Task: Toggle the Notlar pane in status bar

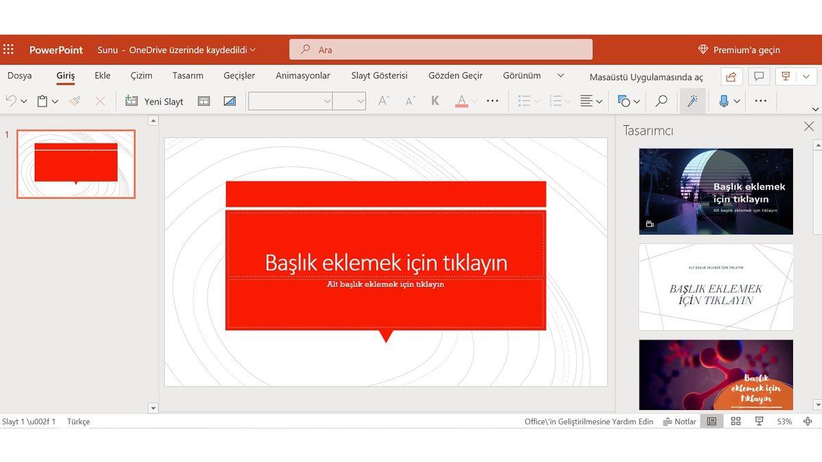Action: click(680, 421)
